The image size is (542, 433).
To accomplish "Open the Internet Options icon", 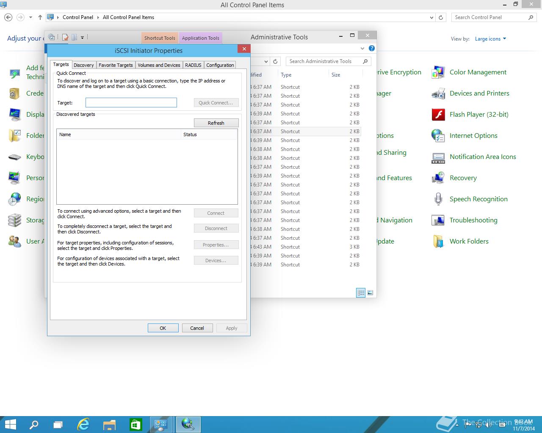I will tap(438, 136).
